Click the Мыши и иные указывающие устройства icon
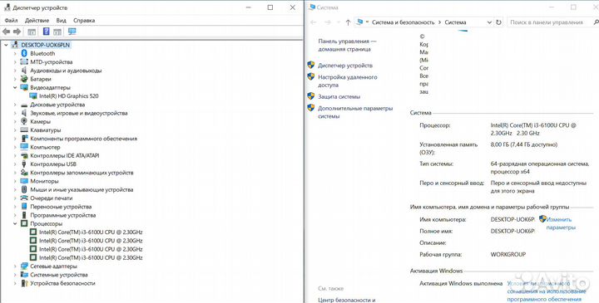This screenshot has width=599, height=303. (24, 189)
